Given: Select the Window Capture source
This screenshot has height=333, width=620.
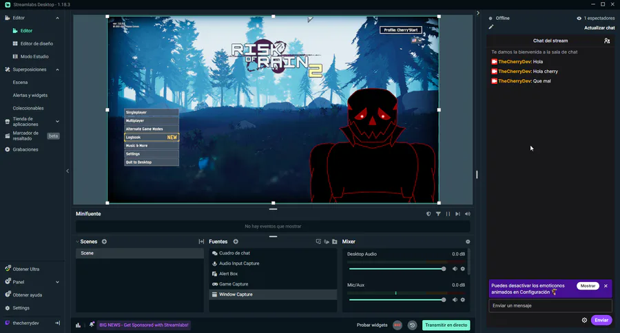Looking at the screenshot, I should pos(273,294).
